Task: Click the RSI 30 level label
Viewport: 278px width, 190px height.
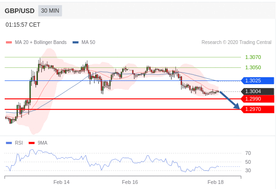Action: (248, 170)
